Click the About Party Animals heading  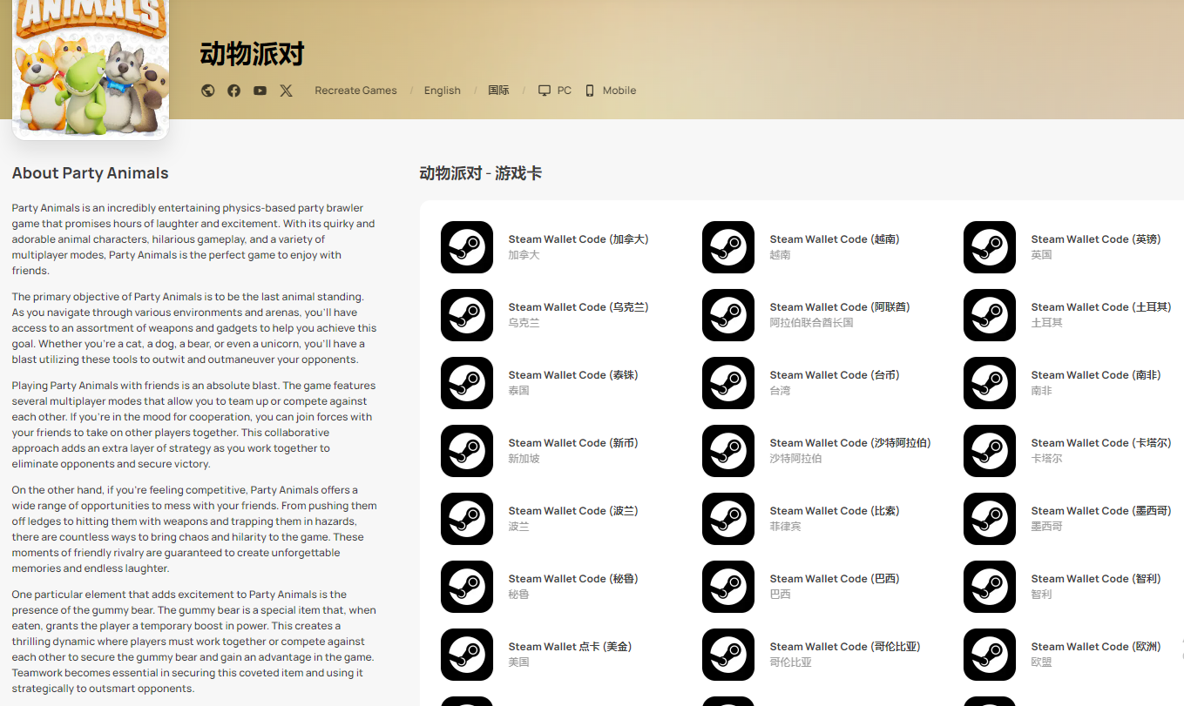[x=91, y=173]
